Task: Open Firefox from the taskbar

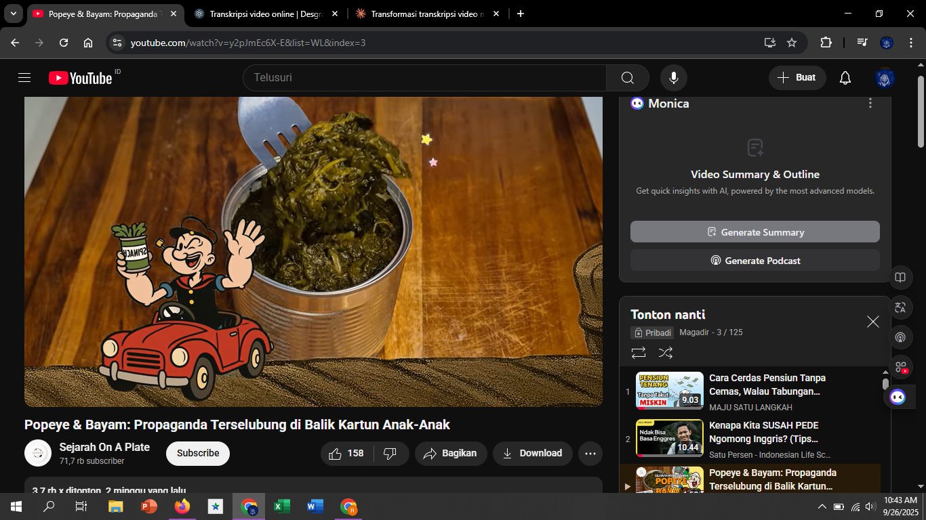Action: point(182,506)
